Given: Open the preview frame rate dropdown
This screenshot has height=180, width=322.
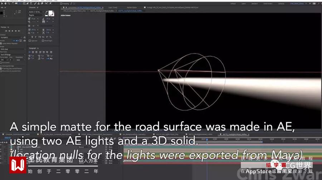Looking at the screenshot, I should [x=4, y=60].
